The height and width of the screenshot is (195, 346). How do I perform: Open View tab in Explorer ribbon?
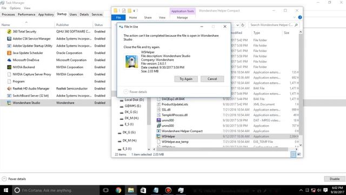click(162, 17)
